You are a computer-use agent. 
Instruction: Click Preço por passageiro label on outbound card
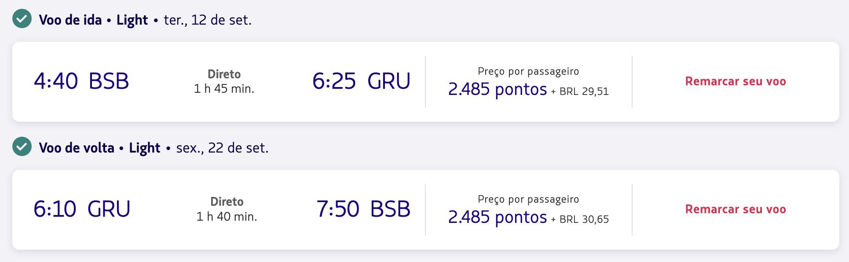[x=528, y=71]
